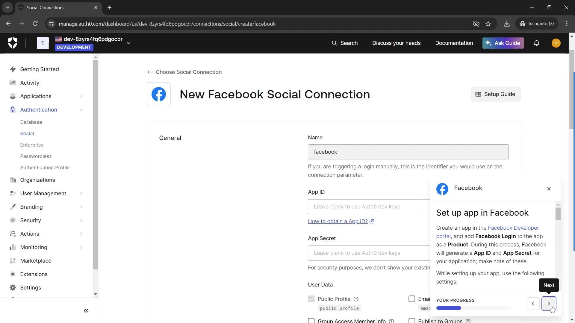
Task: Click into the App ID field
Action: [369, 207]
